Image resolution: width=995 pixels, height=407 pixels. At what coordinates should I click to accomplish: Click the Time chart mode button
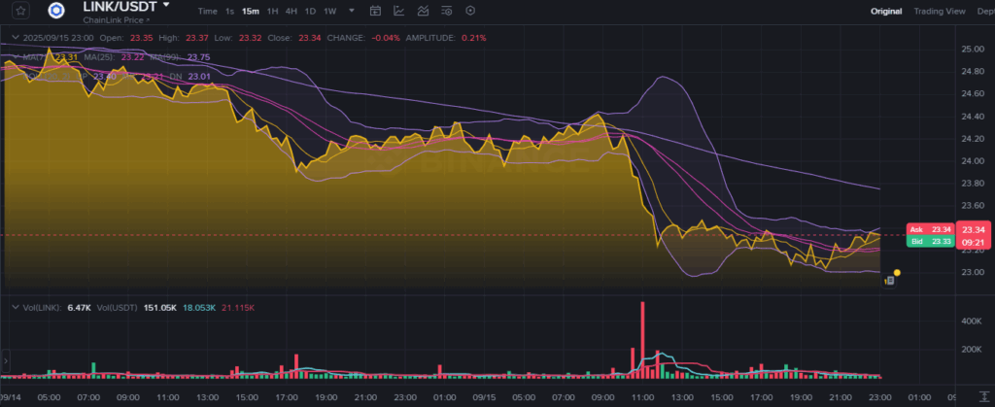tap(207, 12)
